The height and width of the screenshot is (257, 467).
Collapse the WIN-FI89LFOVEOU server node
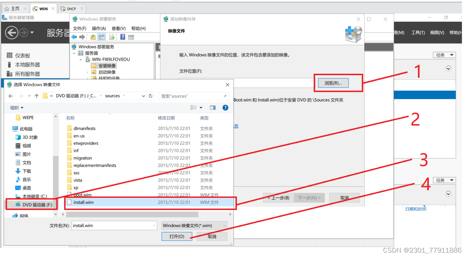(81, 59)
